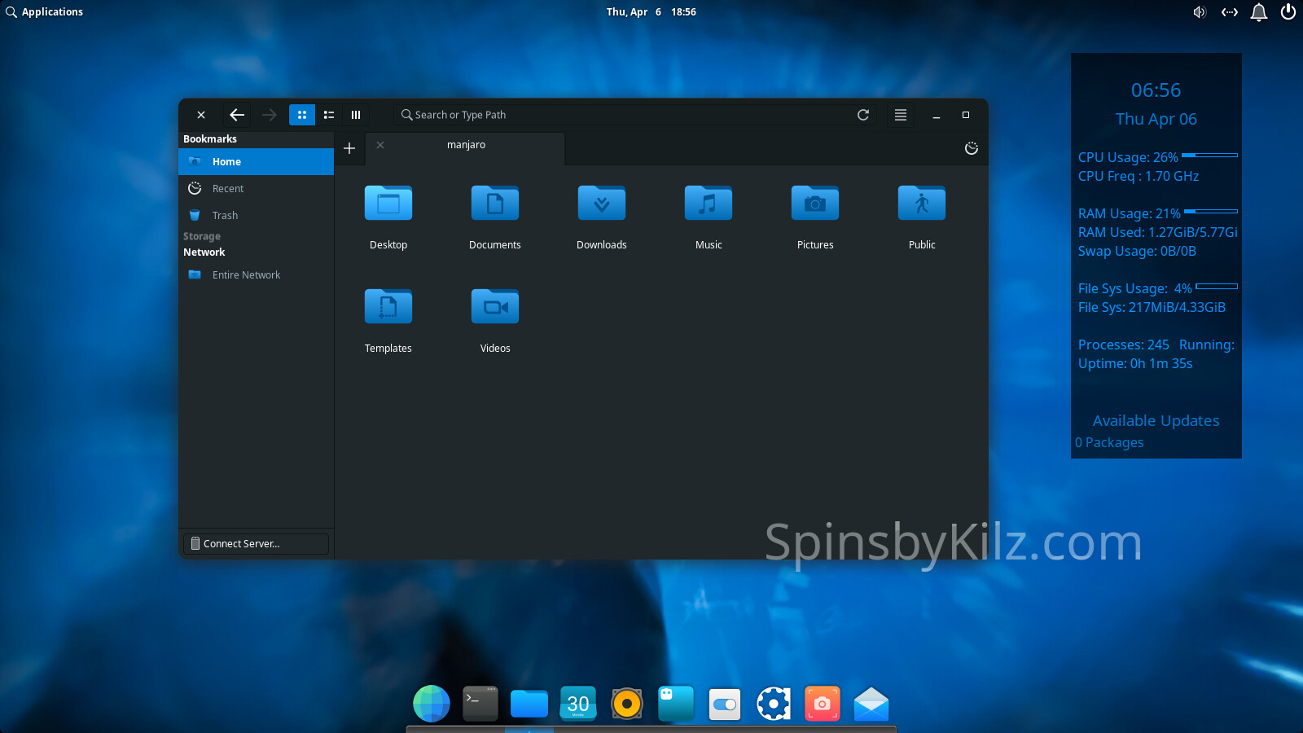Open Recent in the sidebar
Viewport: 1303px width, 733px height.
[x=228, y=189]
